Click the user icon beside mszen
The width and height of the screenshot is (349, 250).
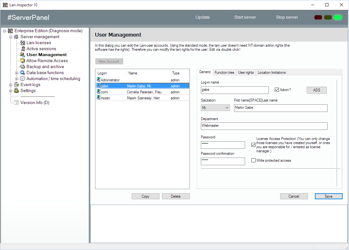pos(99,98)
